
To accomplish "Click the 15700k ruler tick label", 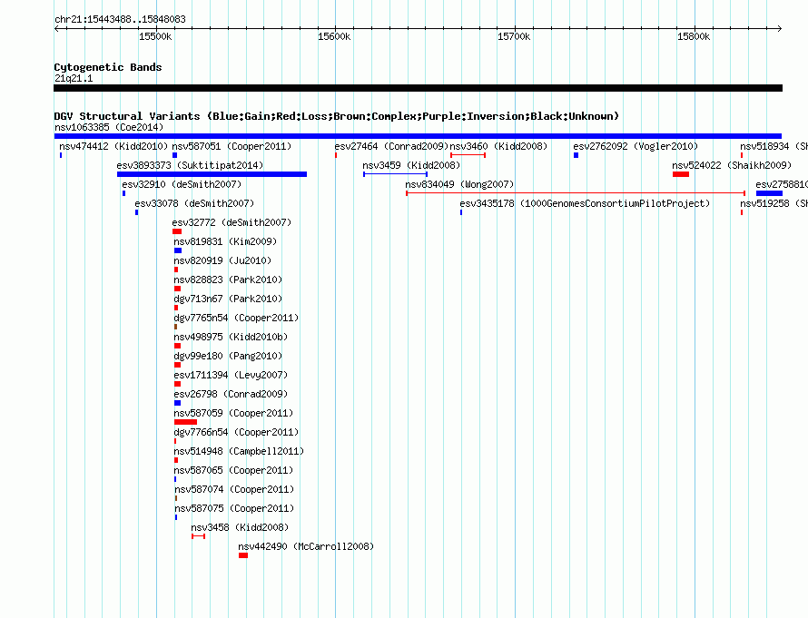I will pos(514,36).
